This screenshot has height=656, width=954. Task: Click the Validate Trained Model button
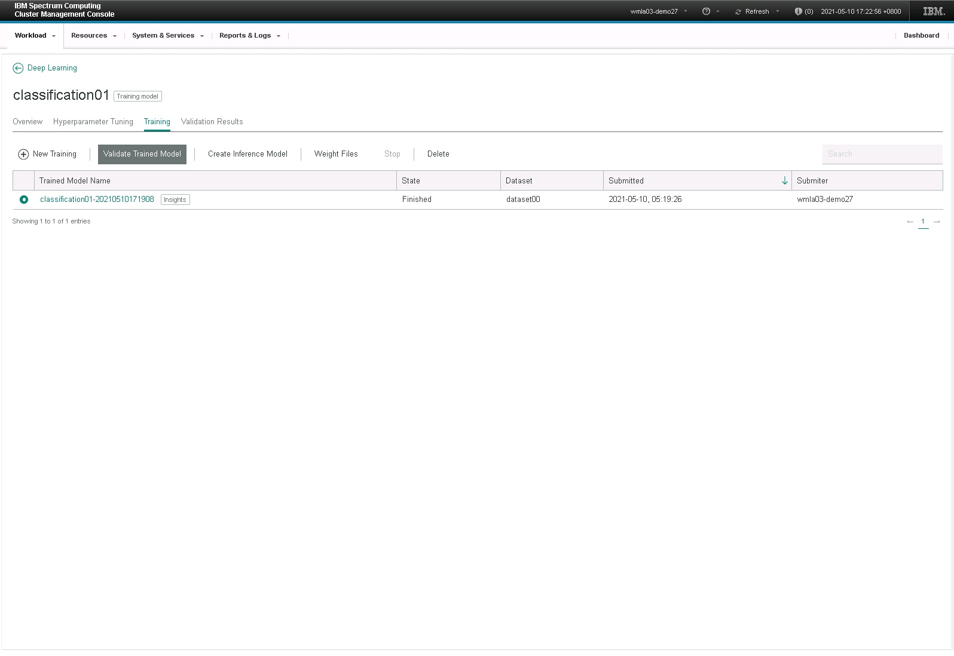(142, 154)
